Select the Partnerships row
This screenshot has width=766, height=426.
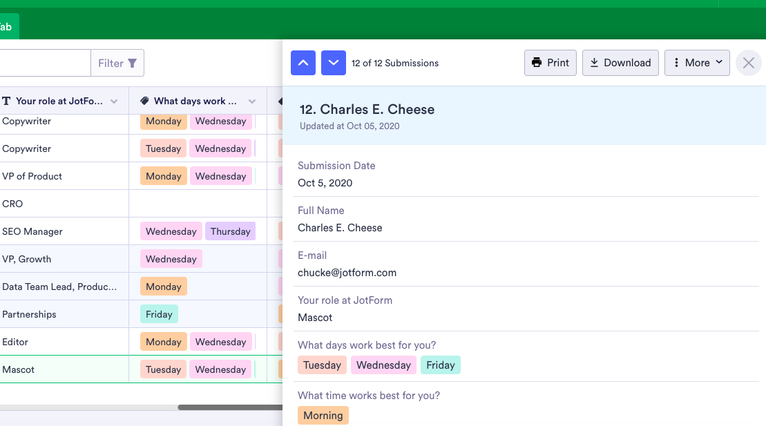[x=141, y=314]
